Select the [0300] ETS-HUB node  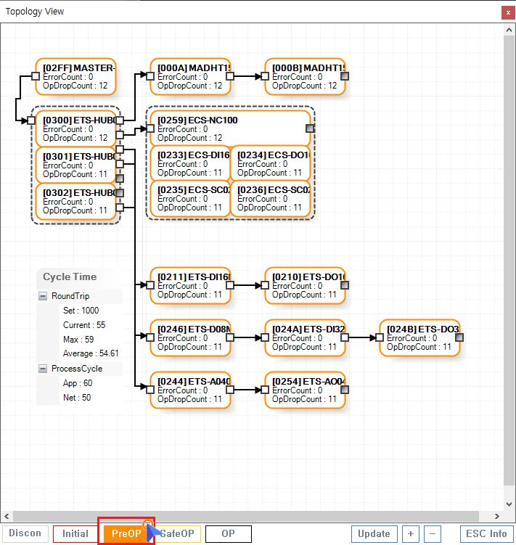click(x=75, y=128)
